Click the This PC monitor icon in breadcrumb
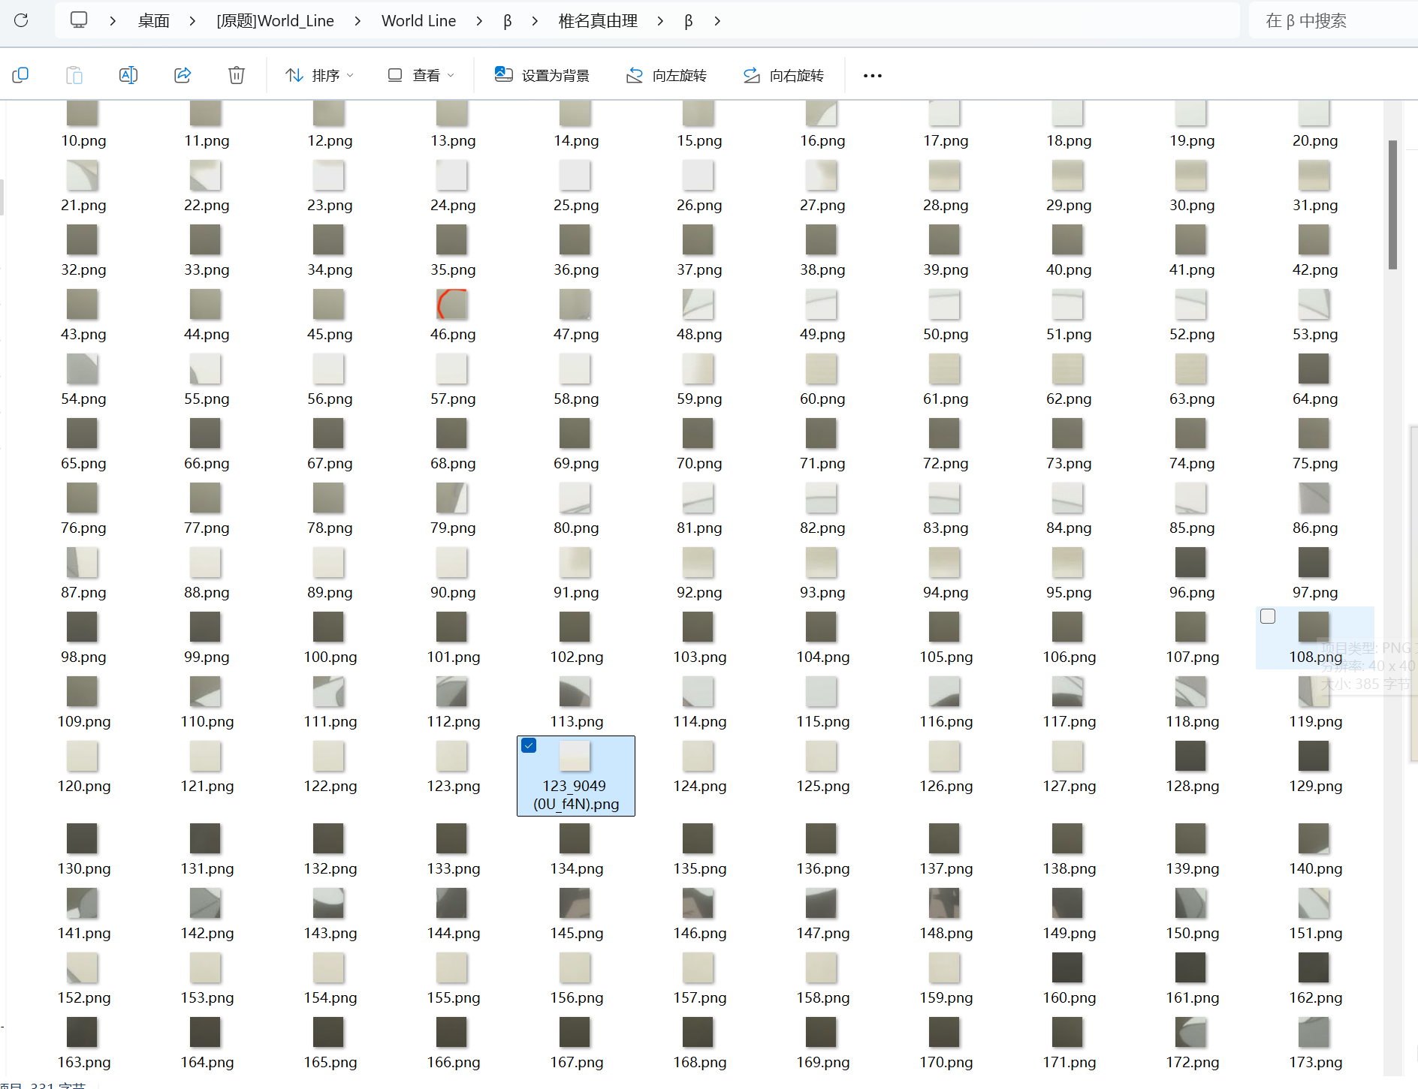Viewport: 1418px width, 1089px height. (79, 20)
